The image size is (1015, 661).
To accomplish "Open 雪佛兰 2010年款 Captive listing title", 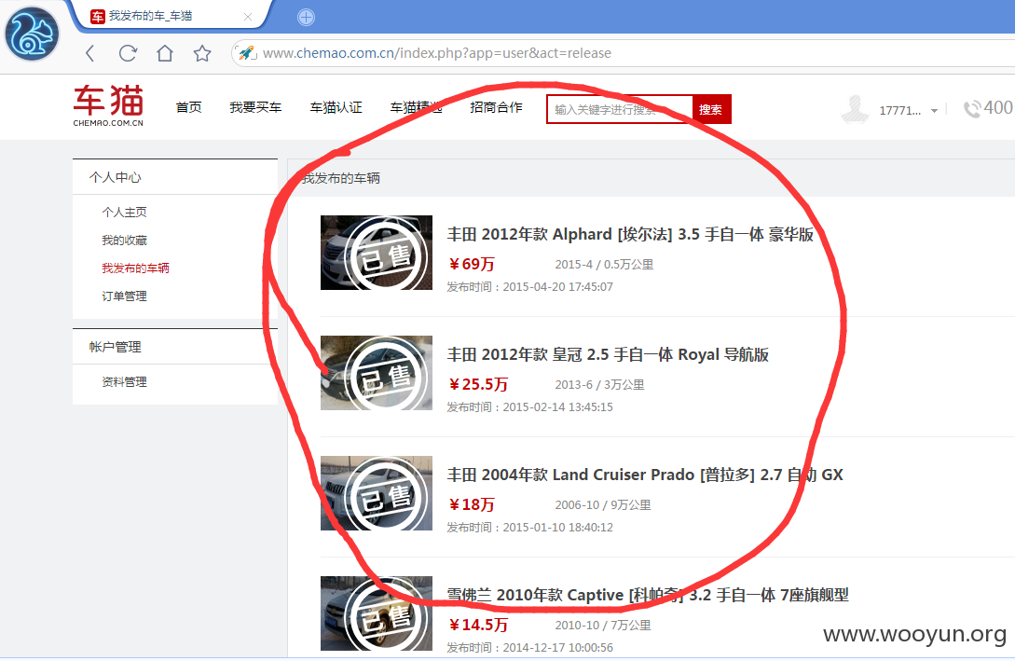I will 648,595.
